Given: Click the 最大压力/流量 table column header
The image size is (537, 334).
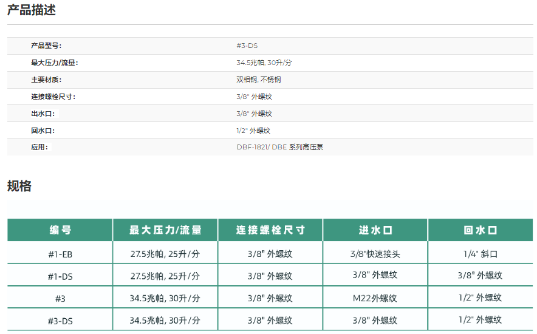Looking at the screenshot, I should coord(165,230).
